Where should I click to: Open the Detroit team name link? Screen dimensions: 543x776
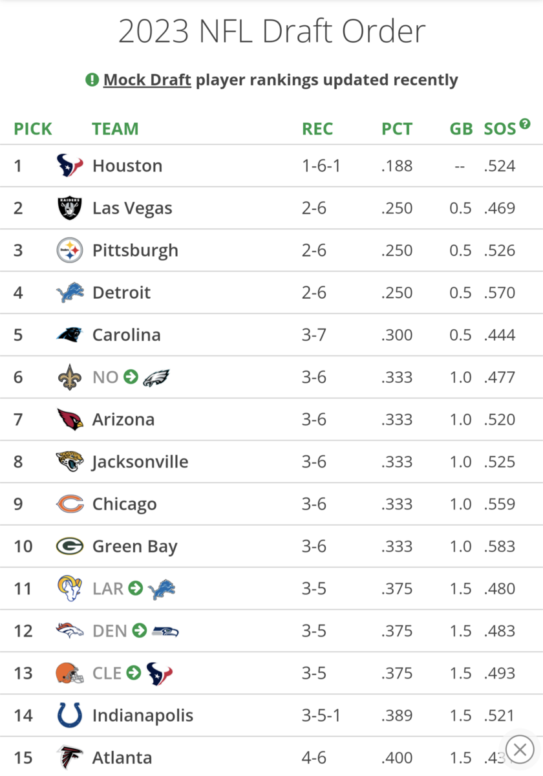click(x=122, y=293)
